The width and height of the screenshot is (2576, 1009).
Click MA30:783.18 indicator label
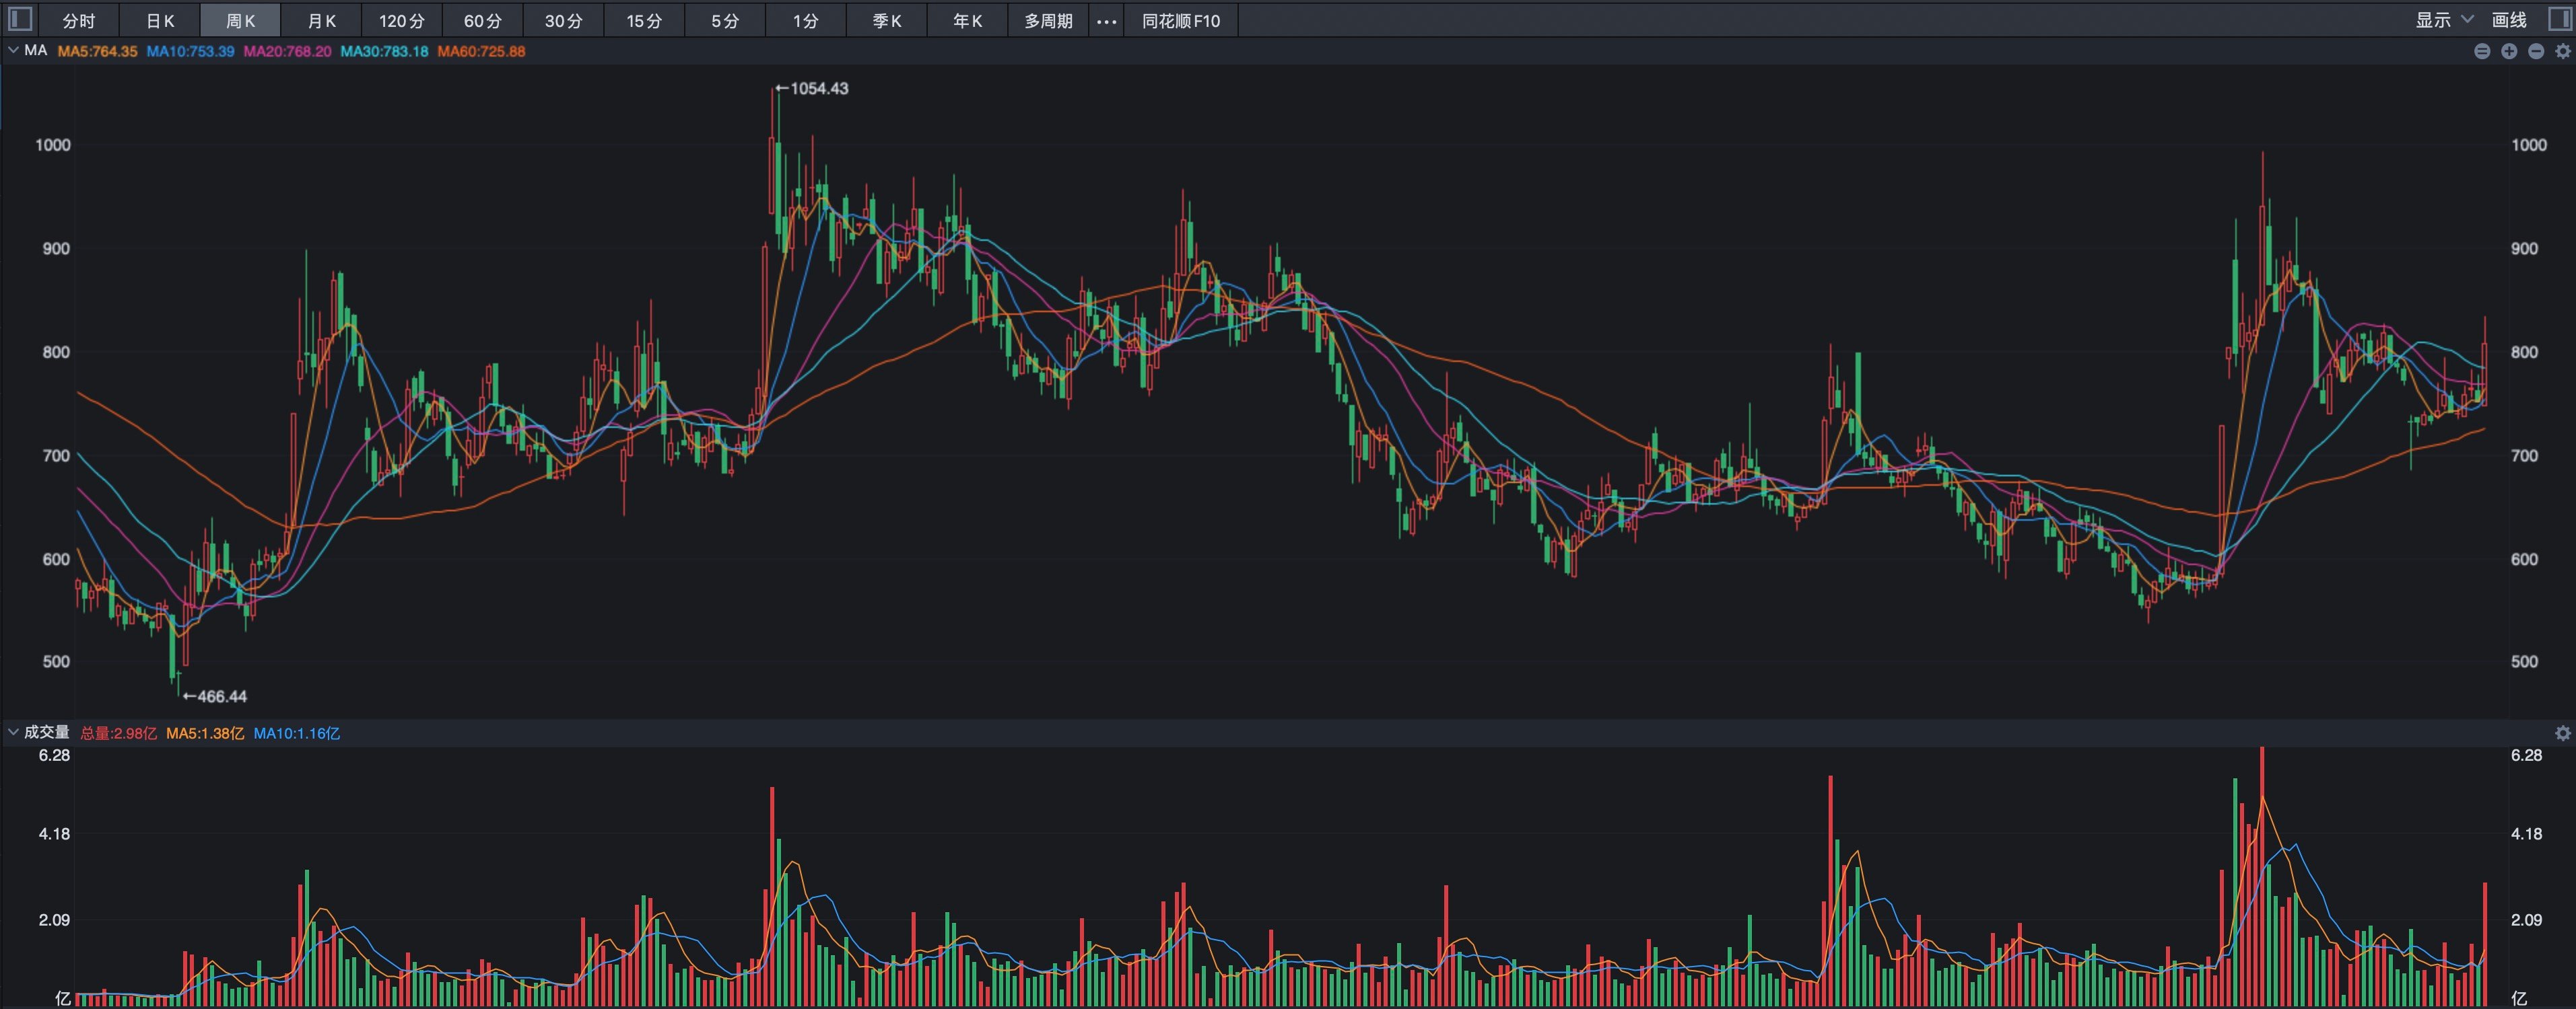coord(384,51)
